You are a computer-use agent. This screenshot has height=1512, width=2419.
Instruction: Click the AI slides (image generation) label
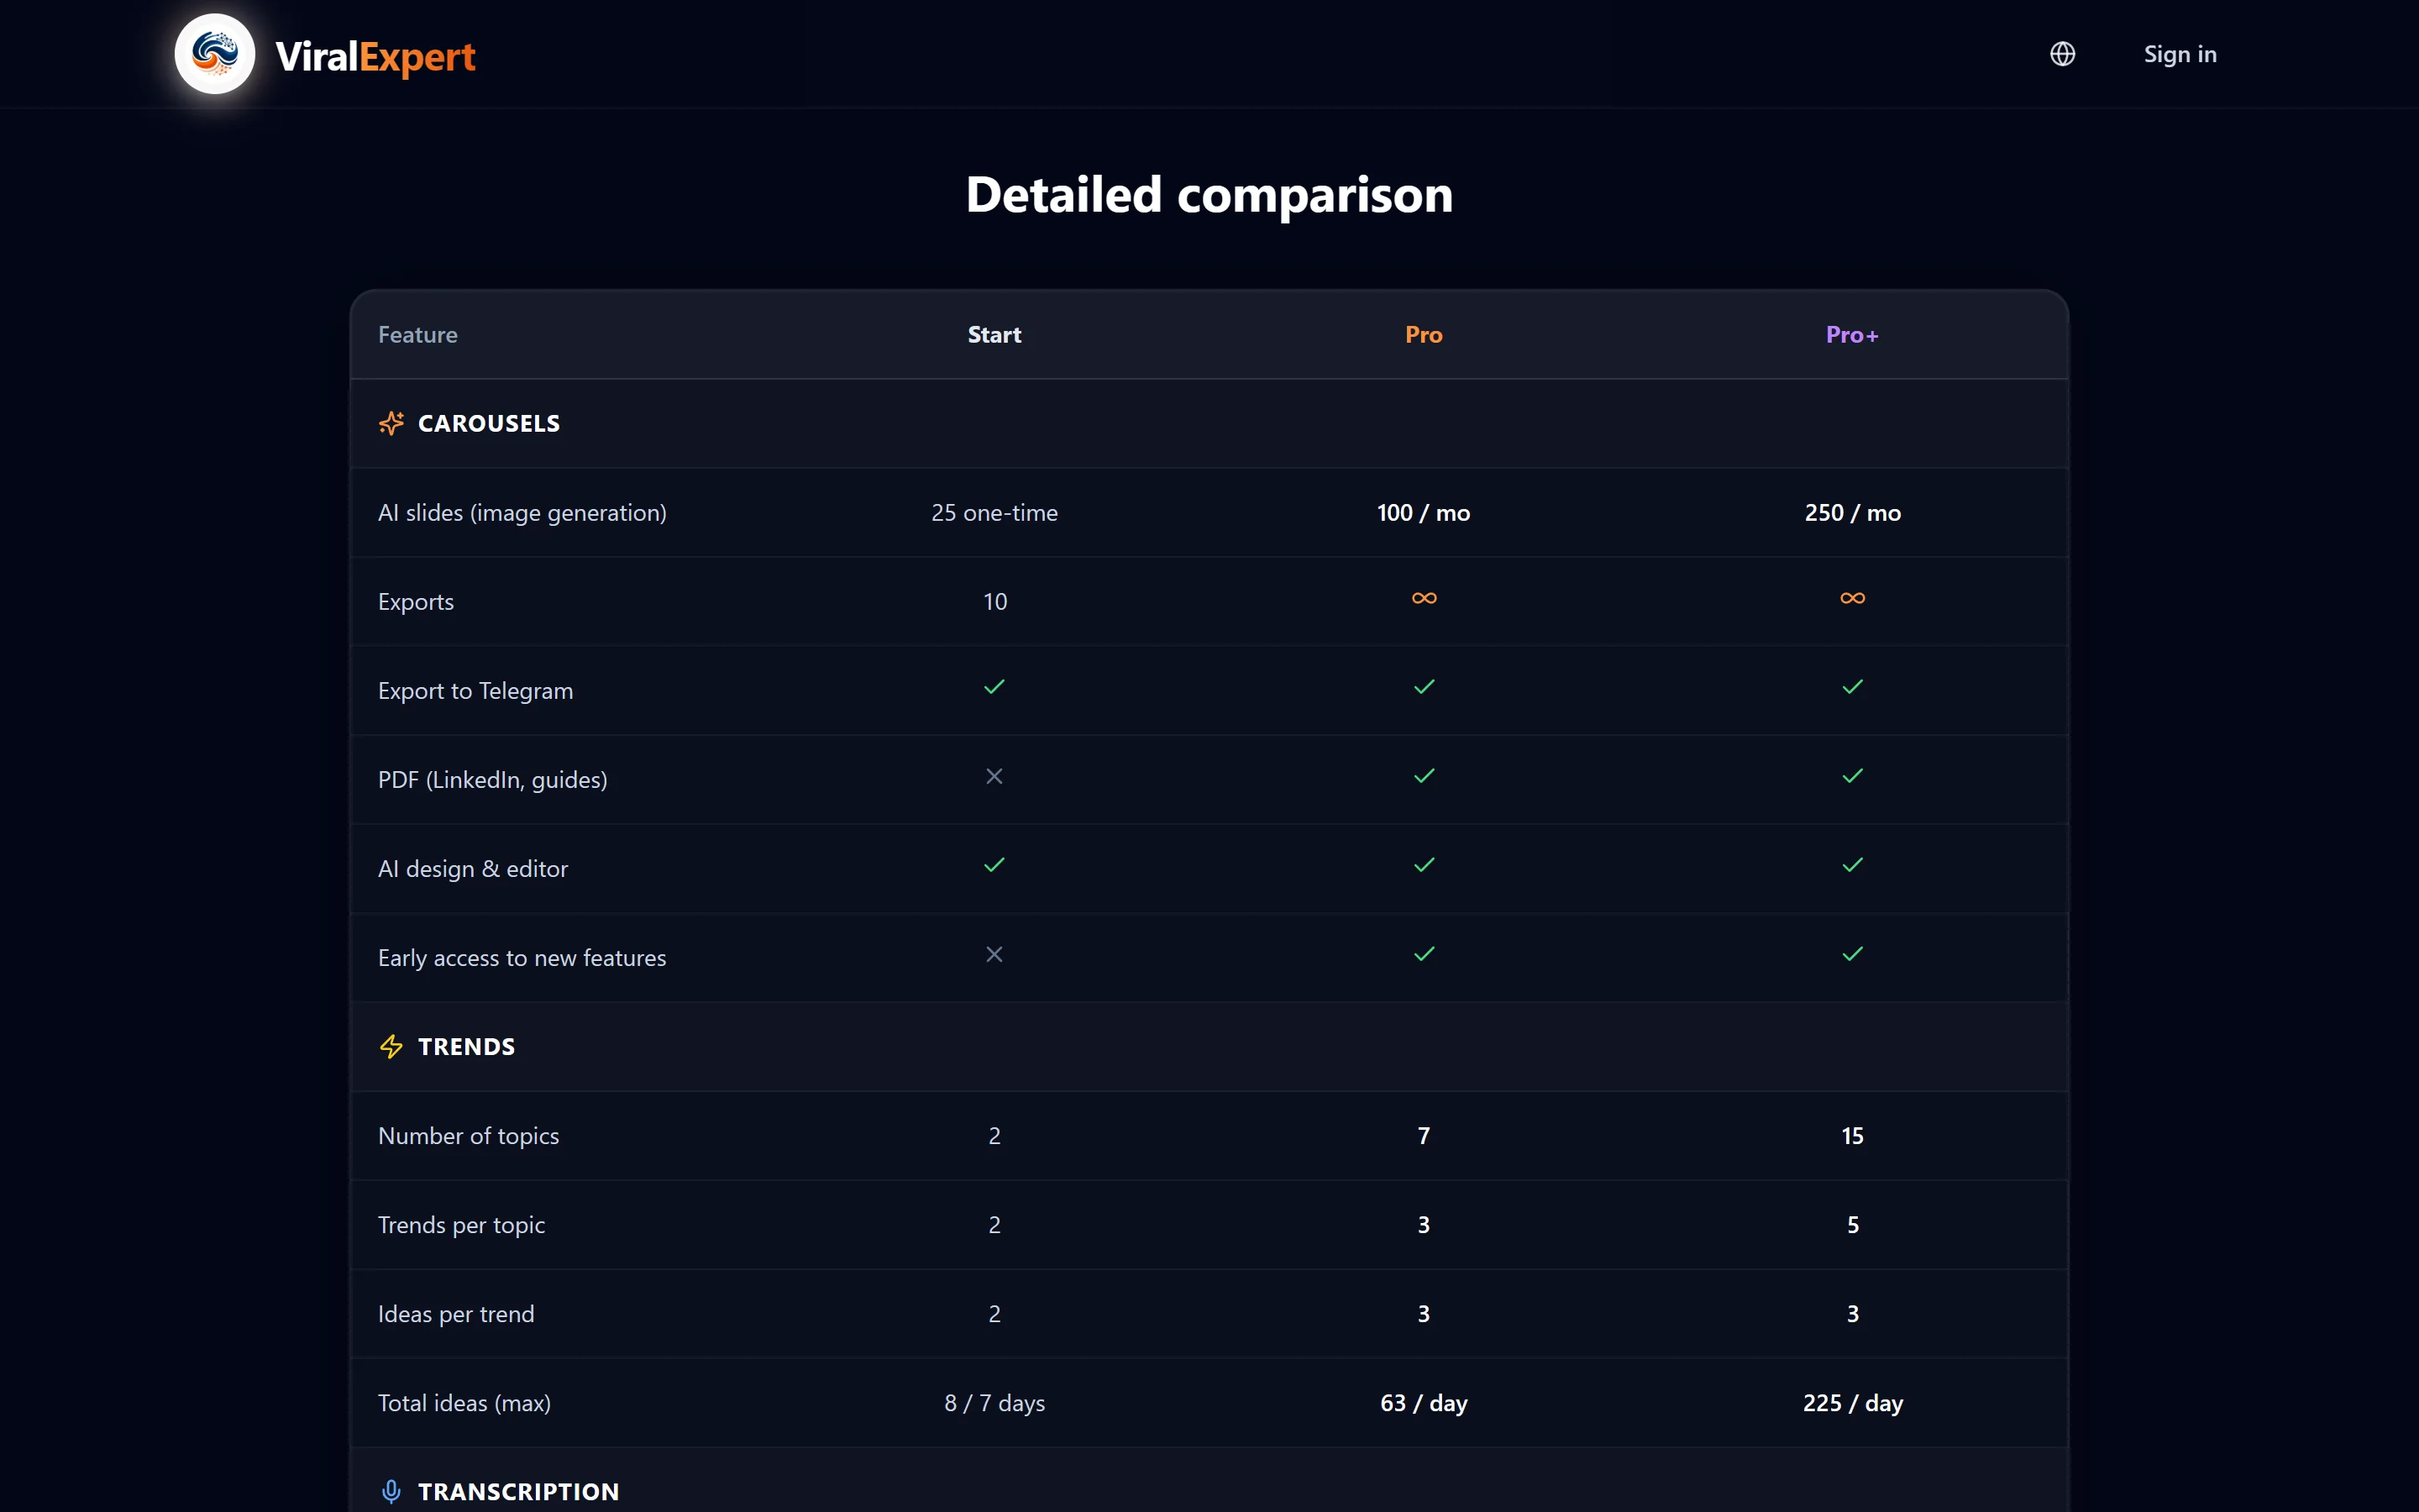[x=522, y=513]
